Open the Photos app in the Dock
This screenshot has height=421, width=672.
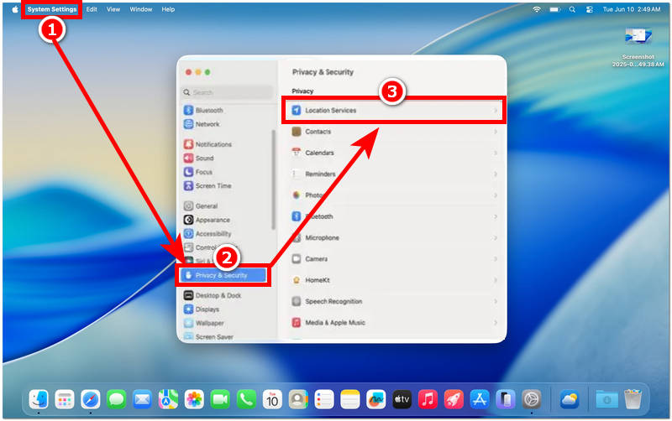click(194, 399)
